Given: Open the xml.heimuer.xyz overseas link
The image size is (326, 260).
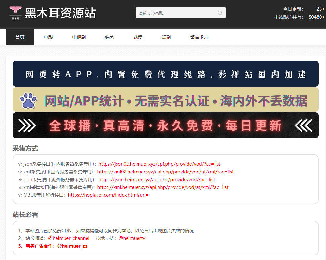Looking at the screenshot, I should coord(163,187).
